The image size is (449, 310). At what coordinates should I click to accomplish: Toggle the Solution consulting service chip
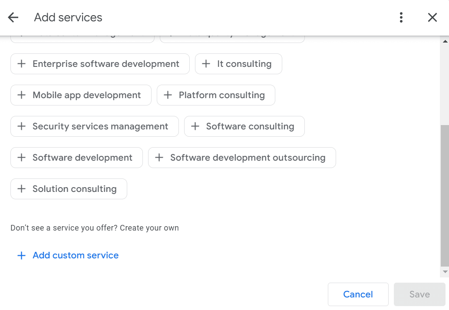coord(69,189)
